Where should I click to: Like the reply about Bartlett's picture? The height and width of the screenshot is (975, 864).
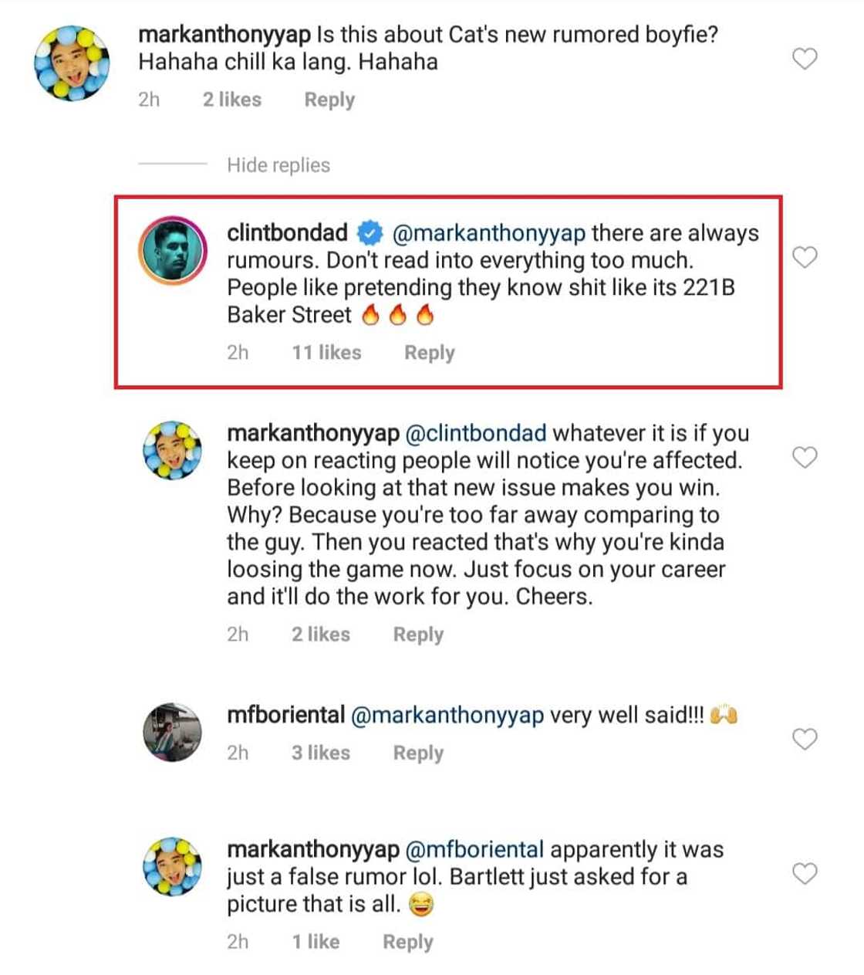(805, 874)
